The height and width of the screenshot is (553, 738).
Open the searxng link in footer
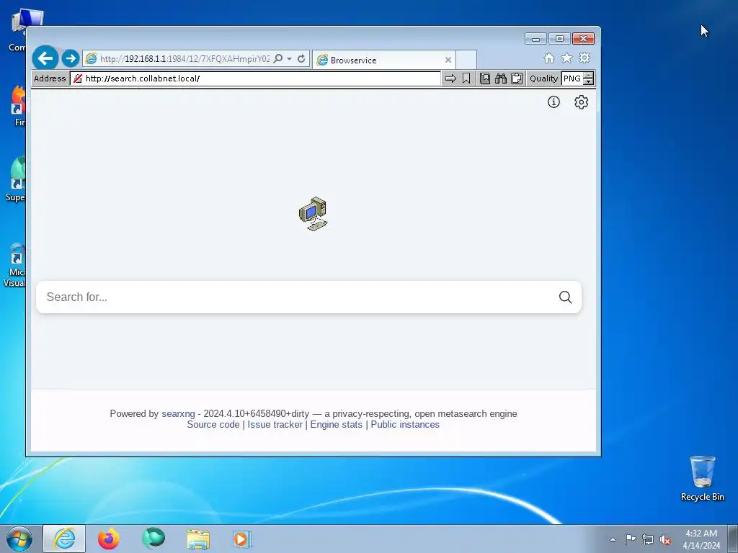coord(179,414)
